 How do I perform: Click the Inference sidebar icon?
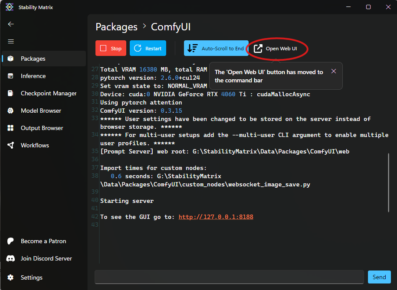click(x=10, y=76)
